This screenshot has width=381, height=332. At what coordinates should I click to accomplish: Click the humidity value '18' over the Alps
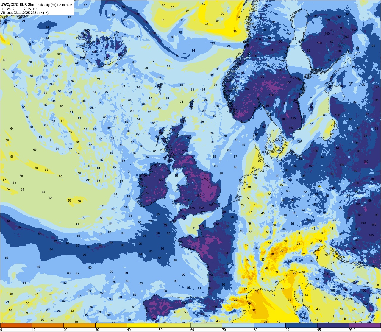(x=272, y=254)
